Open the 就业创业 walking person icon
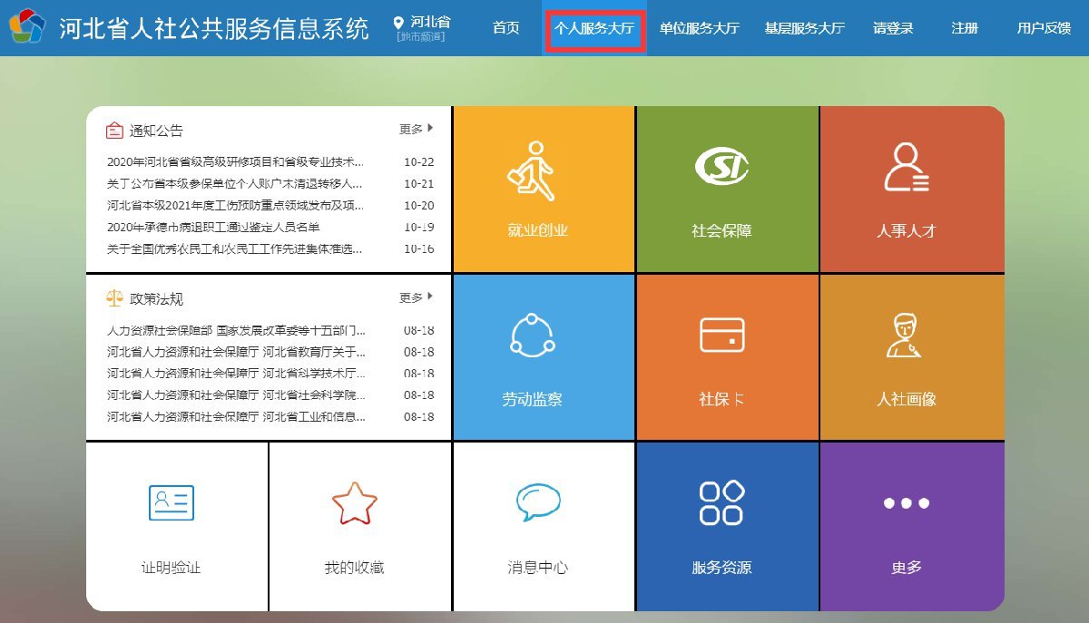Image resolution: width=1089 pixels, height=623 pixels. click(x=532, y=170)
